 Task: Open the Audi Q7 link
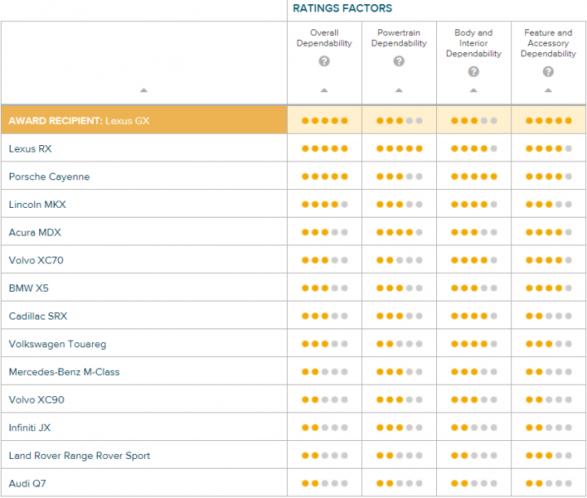[x=28, y=483]
